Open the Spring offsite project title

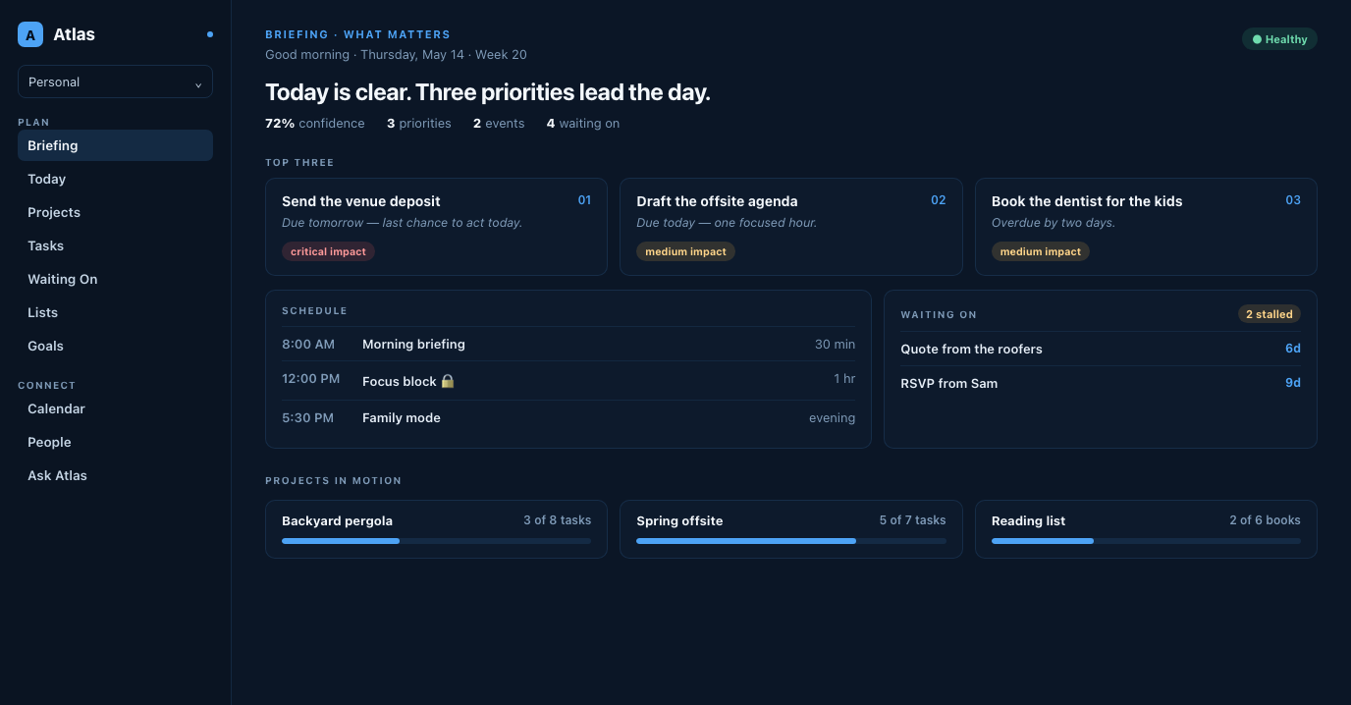point(679,520)
